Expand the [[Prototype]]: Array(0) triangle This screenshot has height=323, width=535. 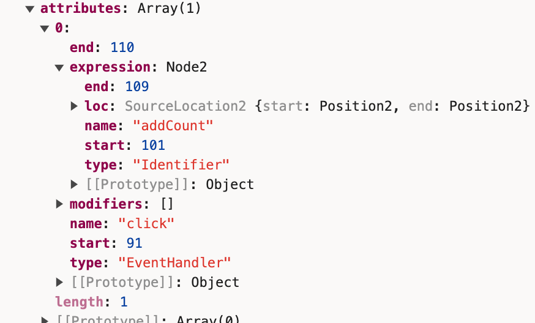[x=45, y=319]
